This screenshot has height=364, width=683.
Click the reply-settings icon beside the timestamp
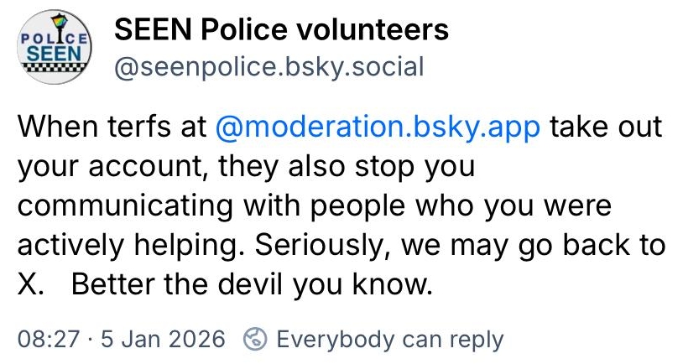point(254,340)
